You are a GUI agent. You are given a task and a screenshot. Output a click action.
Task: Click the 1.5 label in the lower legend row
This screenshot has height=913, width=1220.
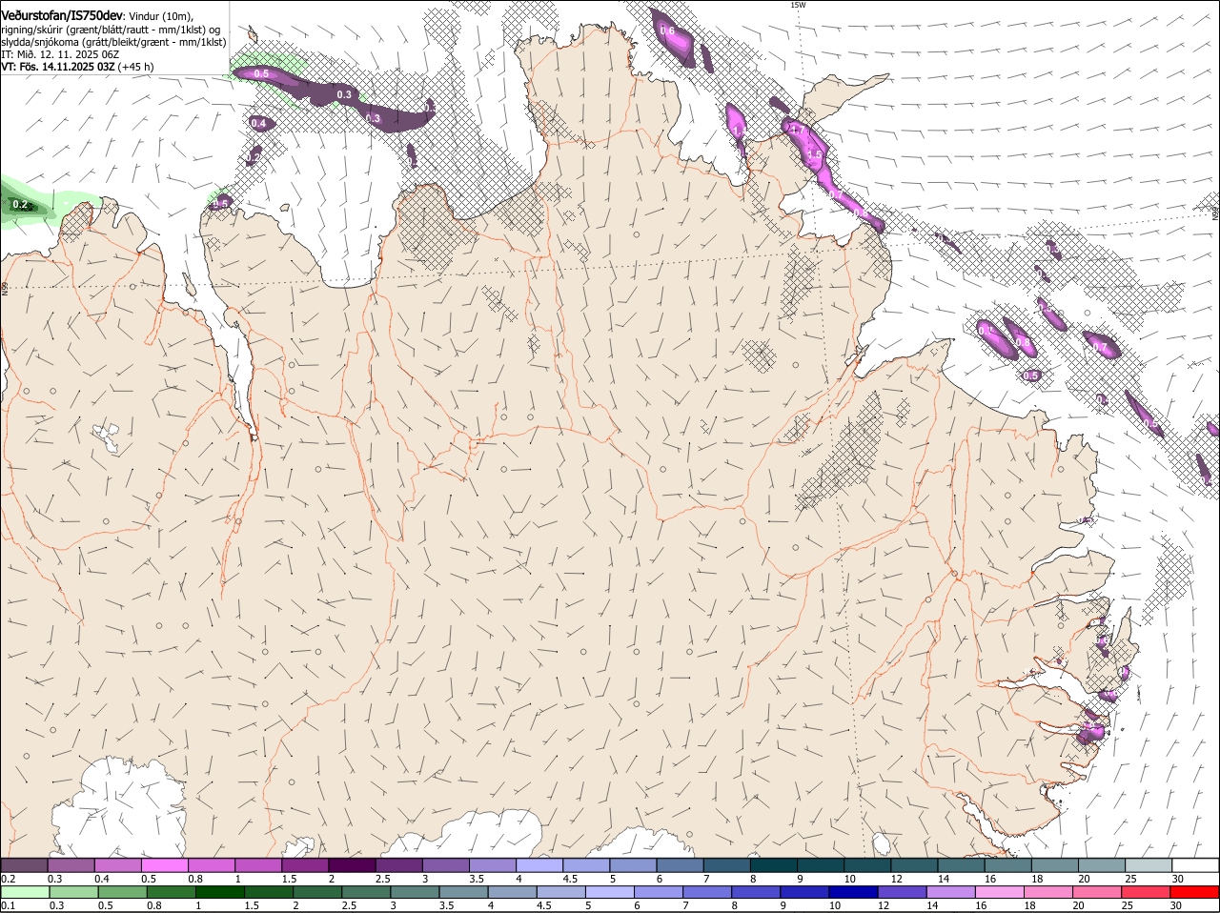(x=252, y=905)
